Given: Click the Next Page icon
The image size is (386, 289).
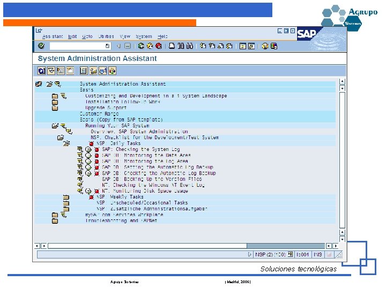Looking at the screenshot, I should coord(220,45).
